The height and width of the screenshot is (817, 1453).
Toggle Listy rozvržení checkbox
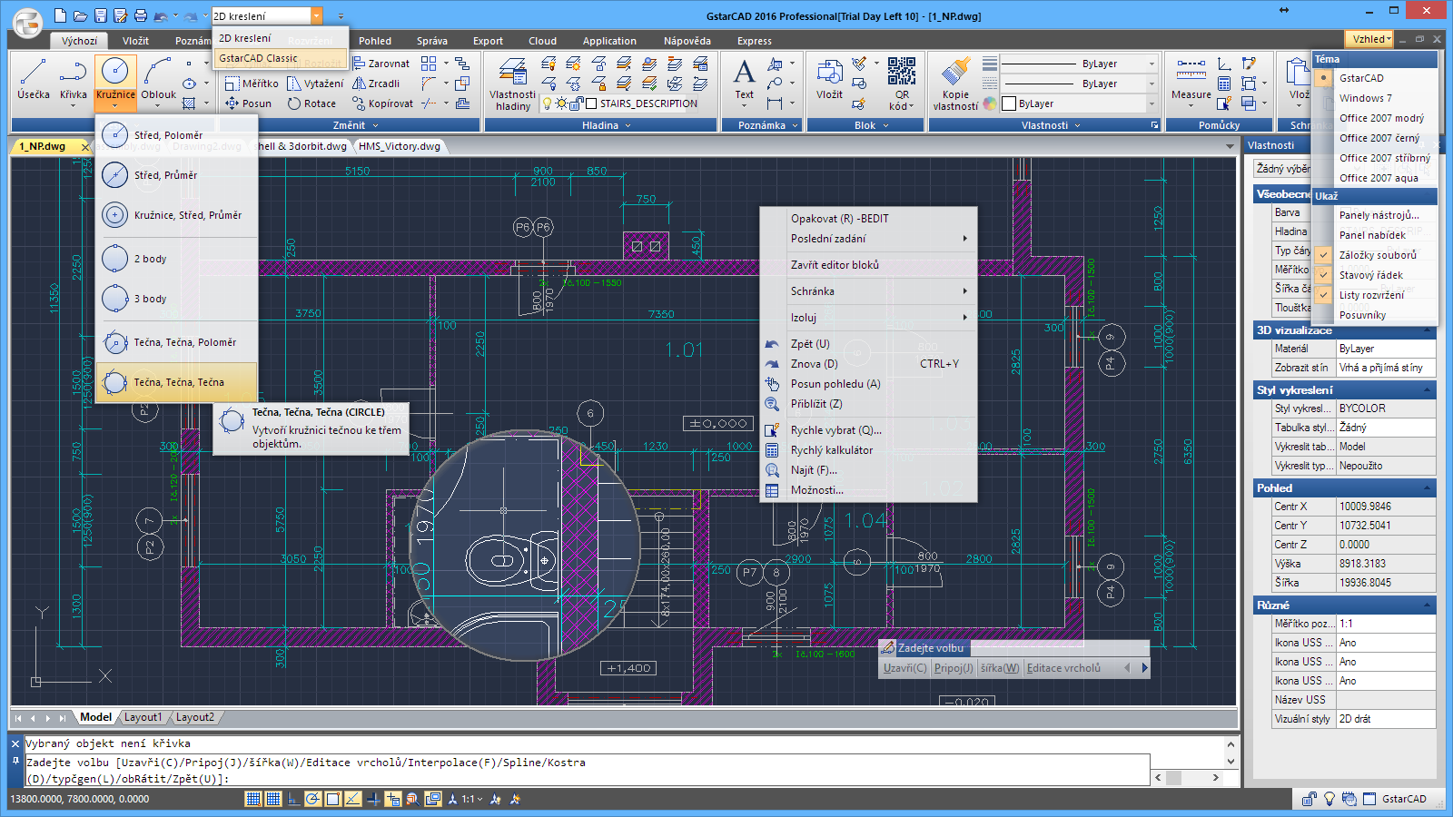point(1324,295)
